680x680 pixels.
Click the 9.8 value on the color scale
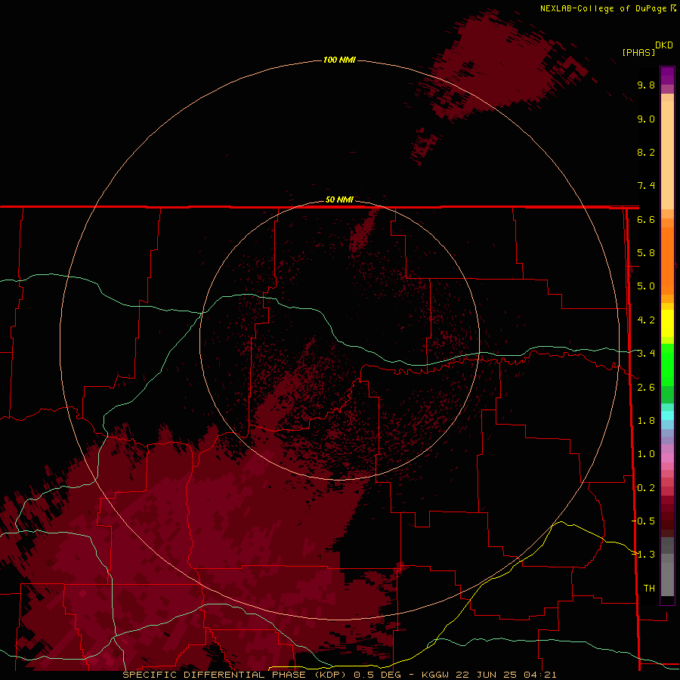(x=646, y=85)
